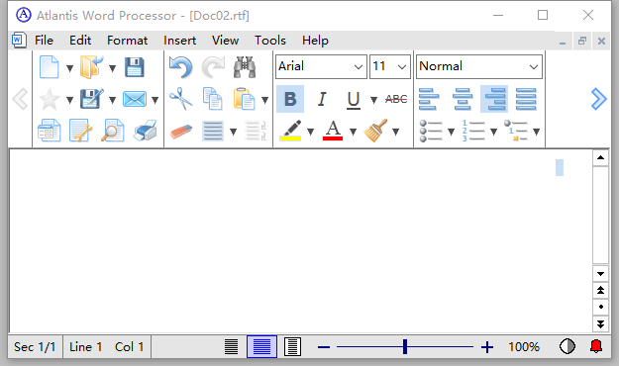Image resolution: width=619 pixels, height=366 pixels.
Task: Apply an outline multilevel list icon
Action: point(516,131)
